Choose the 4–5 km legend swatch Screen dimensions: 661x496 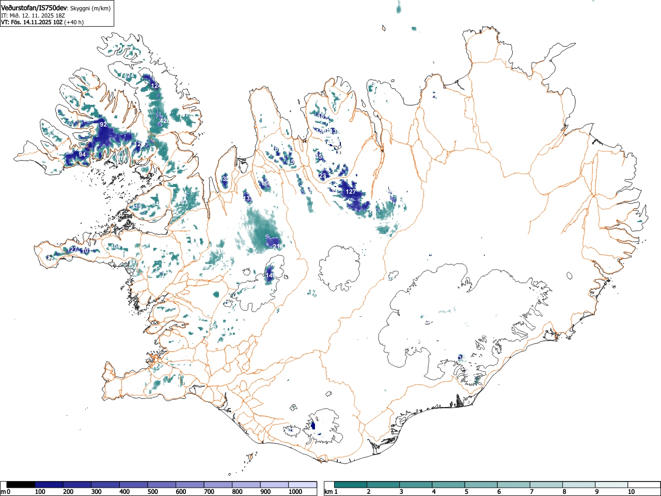click(448, 485)
